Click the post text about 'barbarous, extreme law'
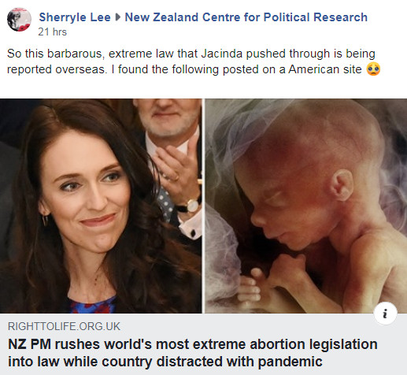The width and height of the screenshot is (407, 375). tap(194, 61)
